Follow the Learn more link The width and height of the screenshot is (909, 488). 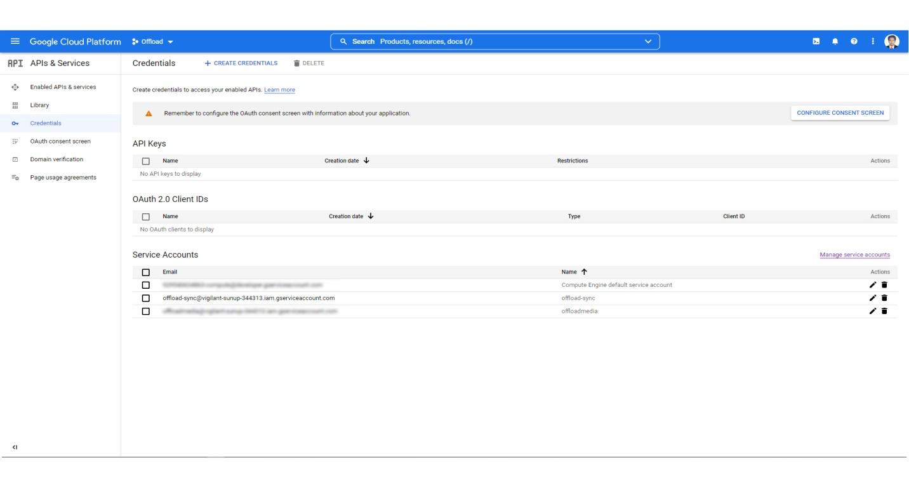click(x=279, y=89)
